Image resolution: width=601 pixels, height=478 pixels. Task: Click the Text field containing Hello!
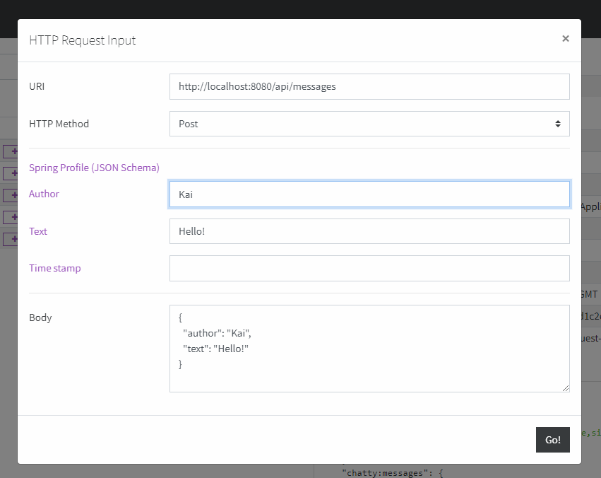pos(369,231)
